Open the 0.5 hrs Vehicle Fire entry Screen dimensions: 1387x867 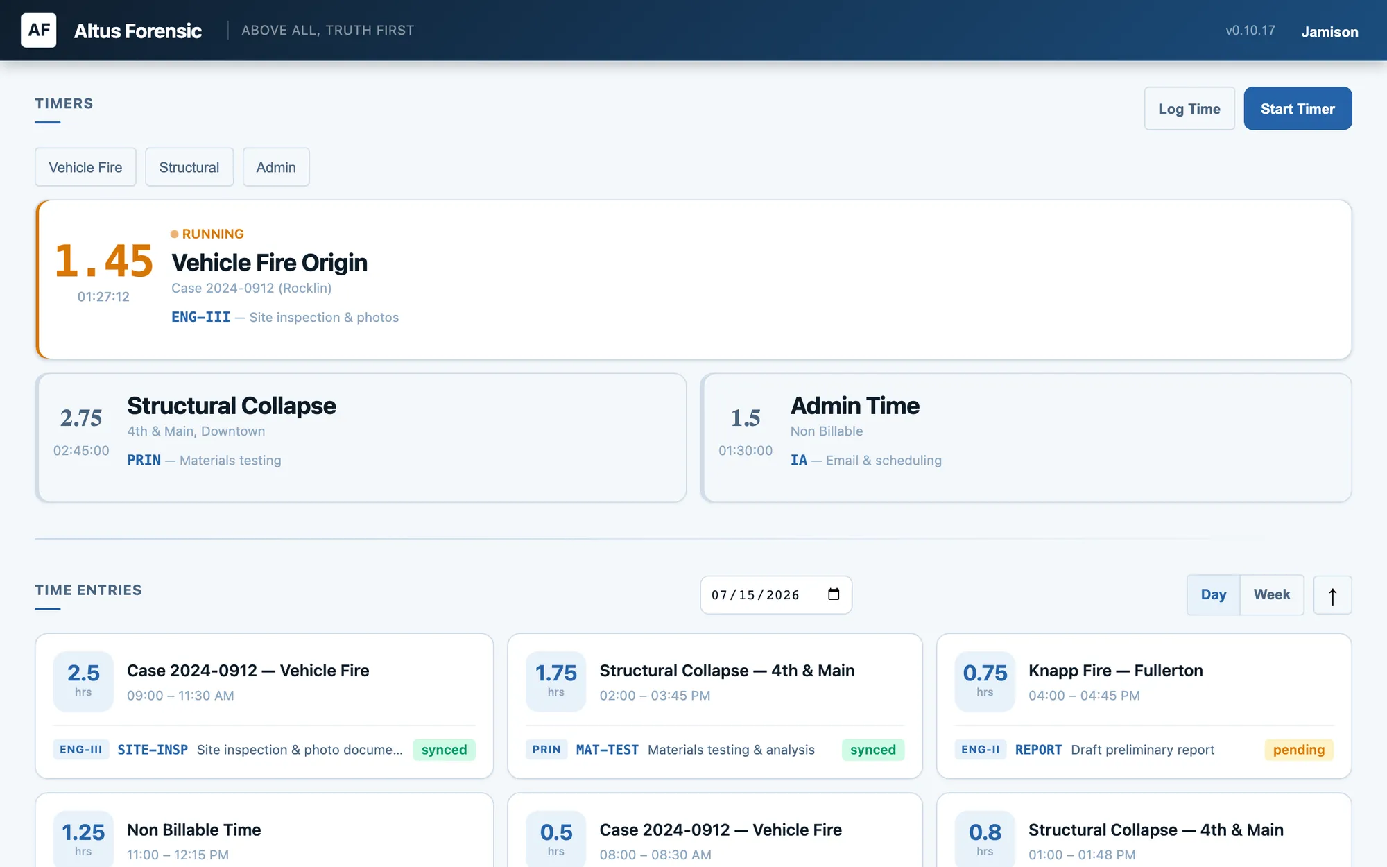[x=715, y=830]
